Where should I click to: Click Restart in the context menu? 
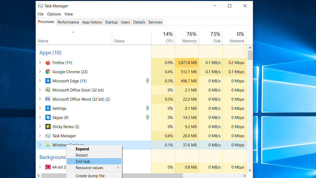pos(81,155)
